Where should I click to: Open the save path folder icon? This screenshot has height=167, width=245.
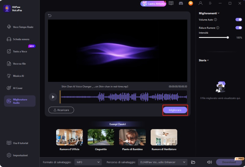[x=193, y=162]
